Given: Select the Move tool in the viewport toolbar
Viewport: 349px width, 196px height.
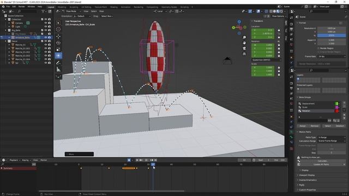Looking at the screenshot, I should [x=58, y=36].
